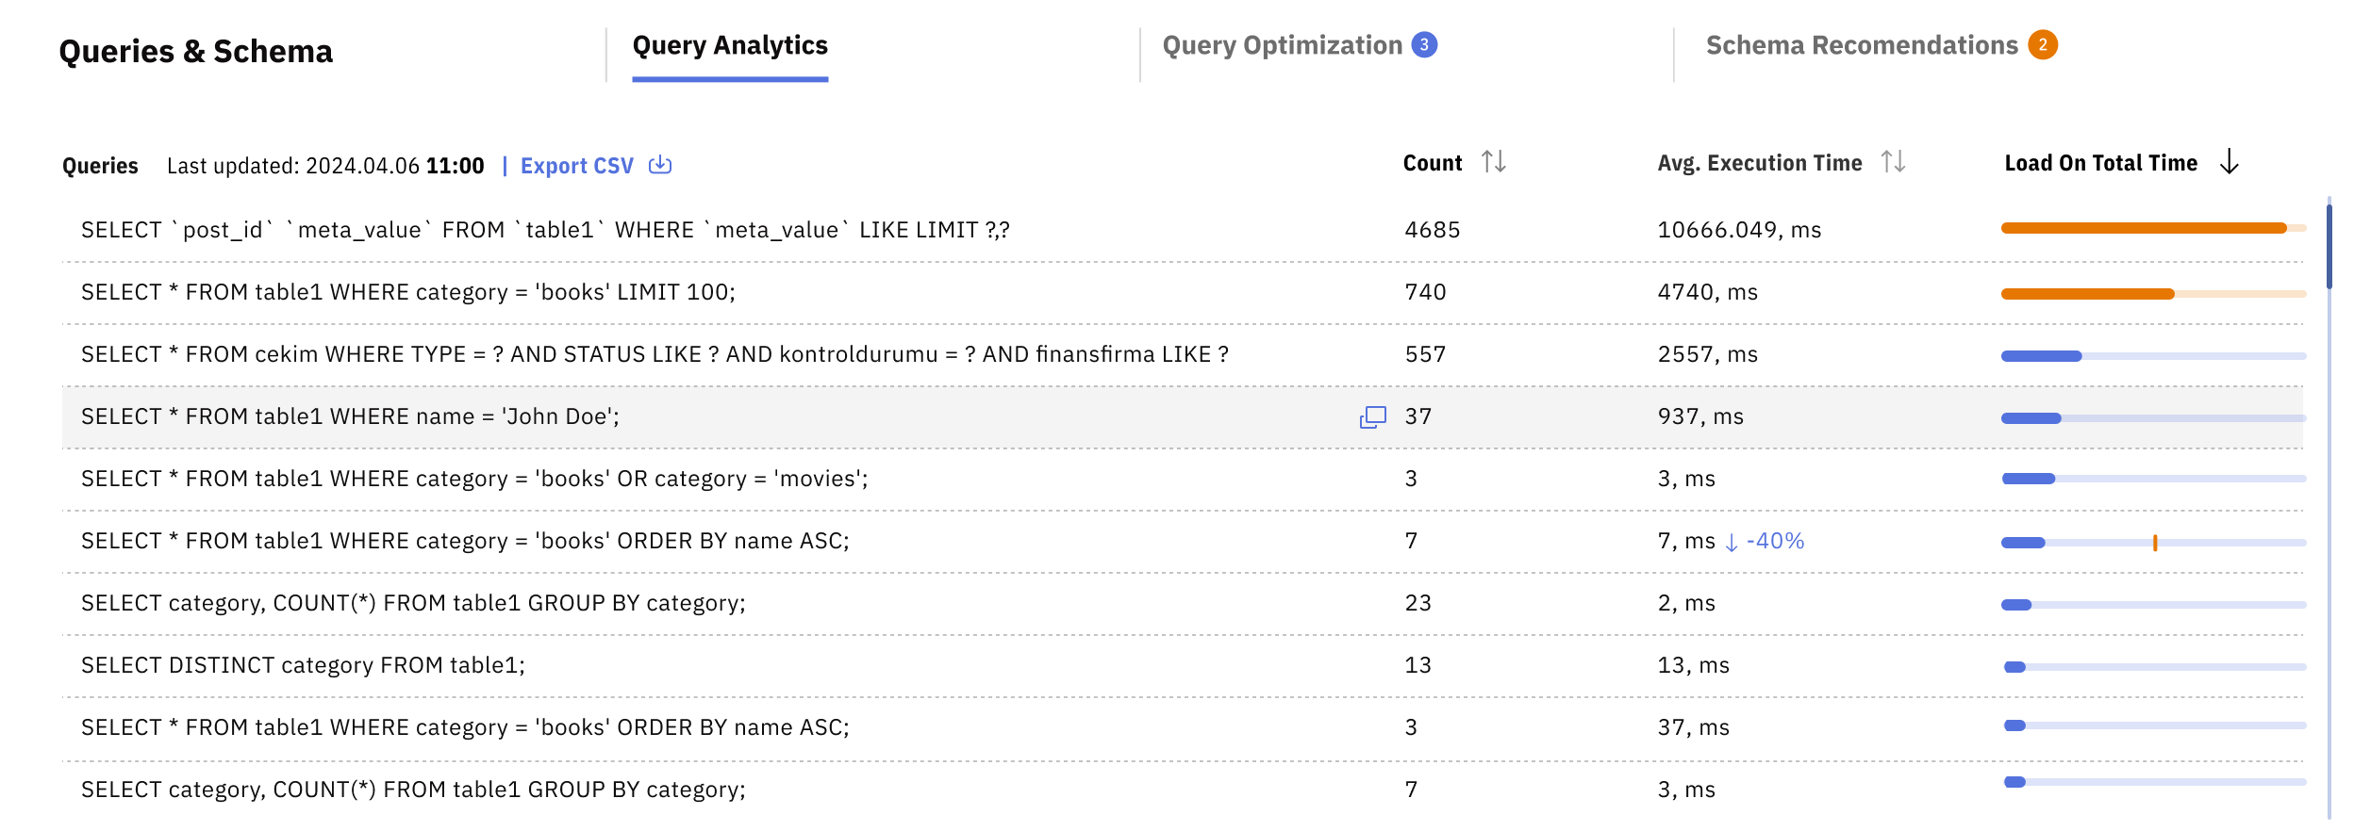Click the 4740, ms execution time

tap(1708, 292)
